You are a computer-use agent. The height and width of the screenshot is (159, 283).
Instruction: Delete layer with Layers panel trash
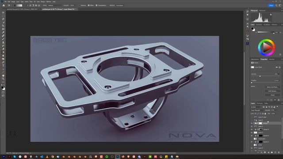tap(279, 152)
